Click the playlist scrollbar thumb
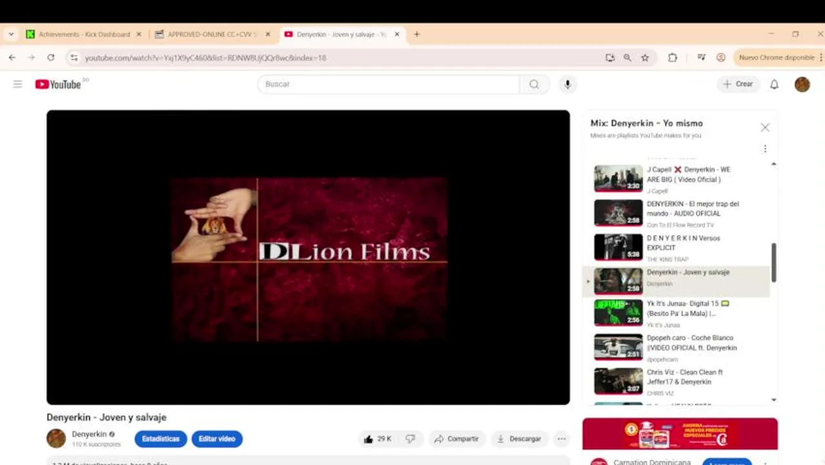 pos(773,262)
